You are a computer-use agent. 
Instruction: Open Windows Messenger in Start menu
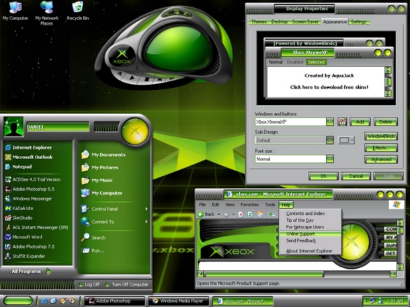pos(28,199)
